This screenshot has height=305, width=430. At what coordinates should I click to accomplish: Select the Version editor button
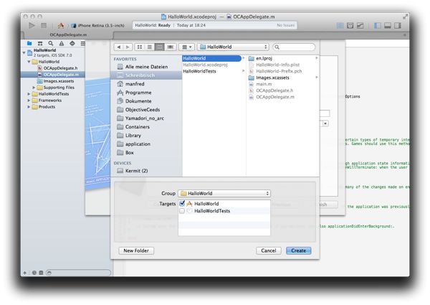pyautogui.click(x=360, y=26)
